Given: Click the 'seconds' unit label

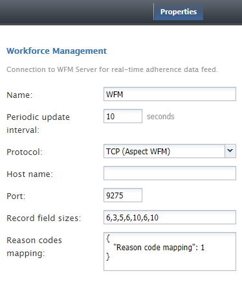Looking at the screenshot, I should (160, 117).
